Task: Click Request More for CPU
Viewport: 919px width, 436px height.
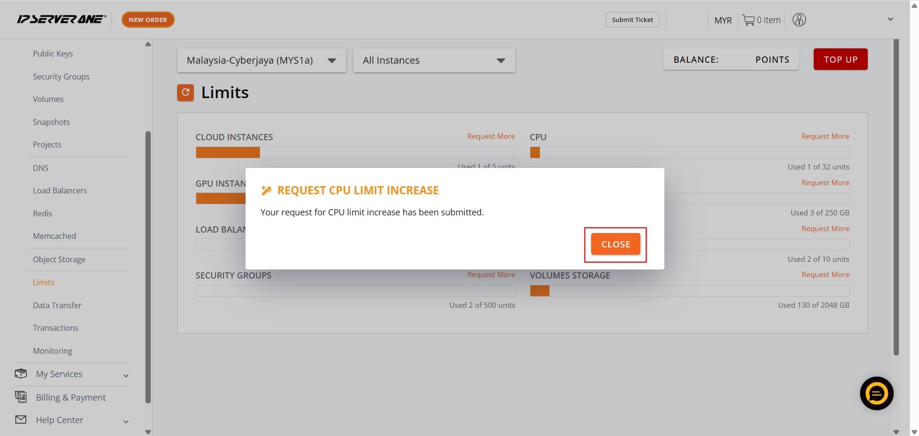Action: click(x=825, y=136)
